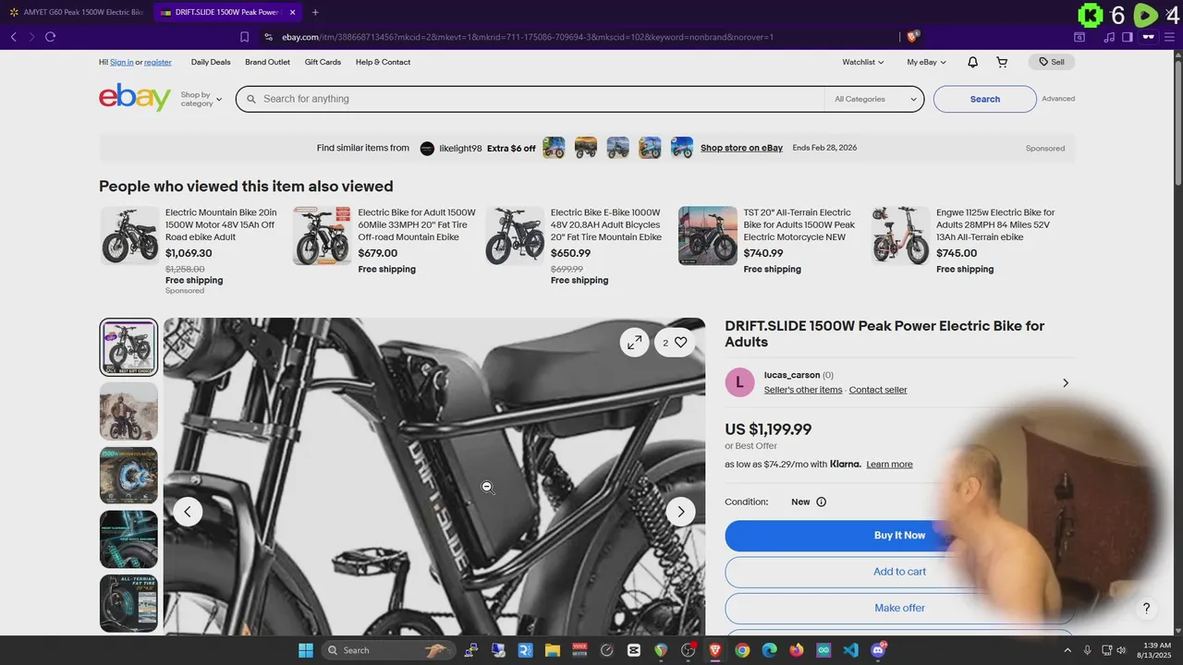Open the browser media control music note icon
Screen dimensions: 1183x665
[x=1109, y=37]
